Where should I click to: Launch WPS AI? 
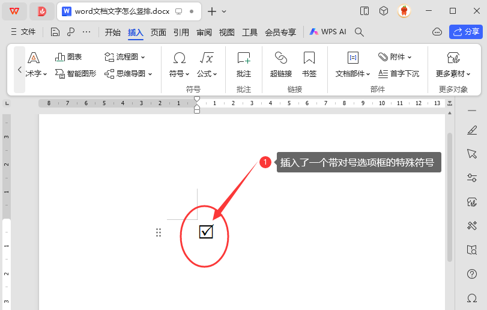pos(328,32)
